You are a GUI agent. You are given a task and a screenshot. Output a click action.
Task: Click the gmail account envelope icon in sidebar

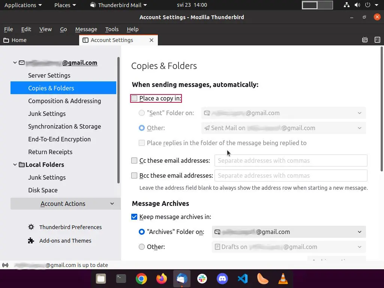pos(22,63)
